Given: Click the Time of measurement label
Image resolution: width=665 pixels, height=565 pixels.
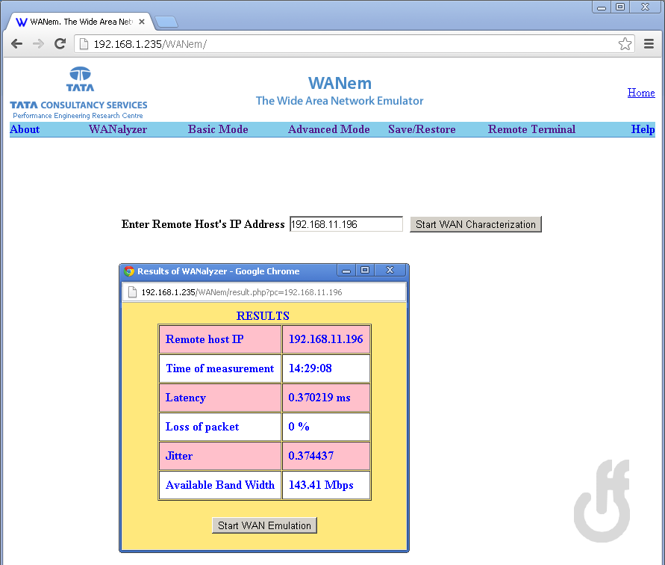Looking at the screenshot, I should (219, 368).
